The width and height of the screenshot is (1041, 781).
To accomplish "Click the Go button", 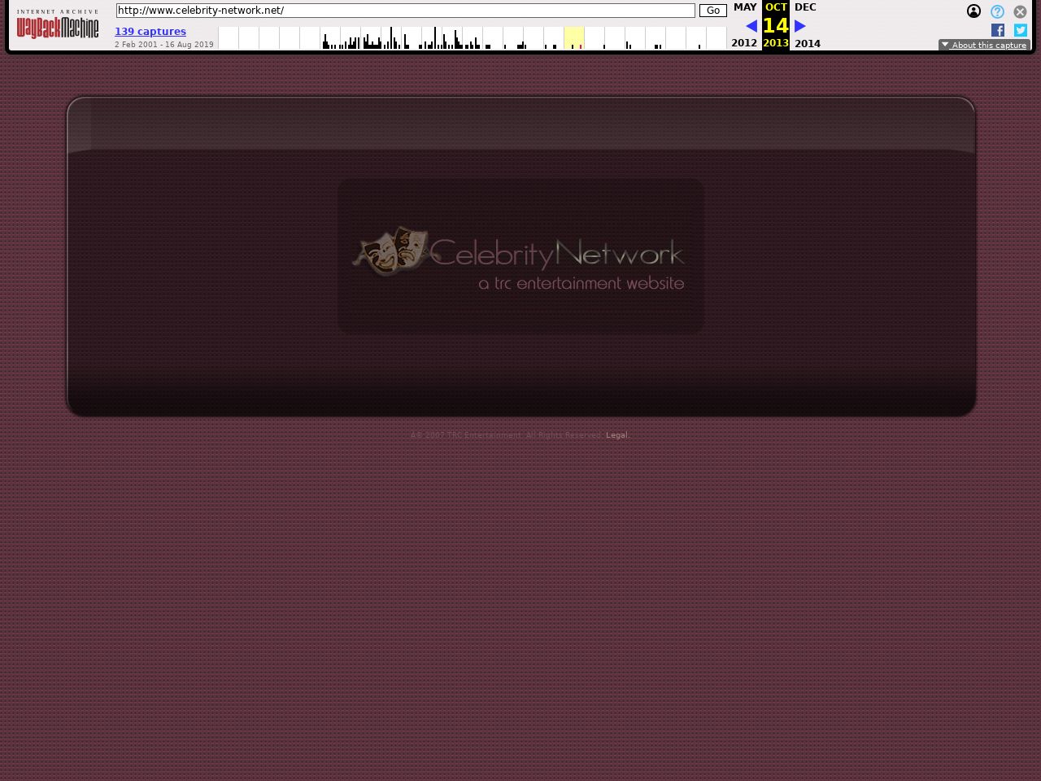I will pyautogui.click(x=712, y=11).
